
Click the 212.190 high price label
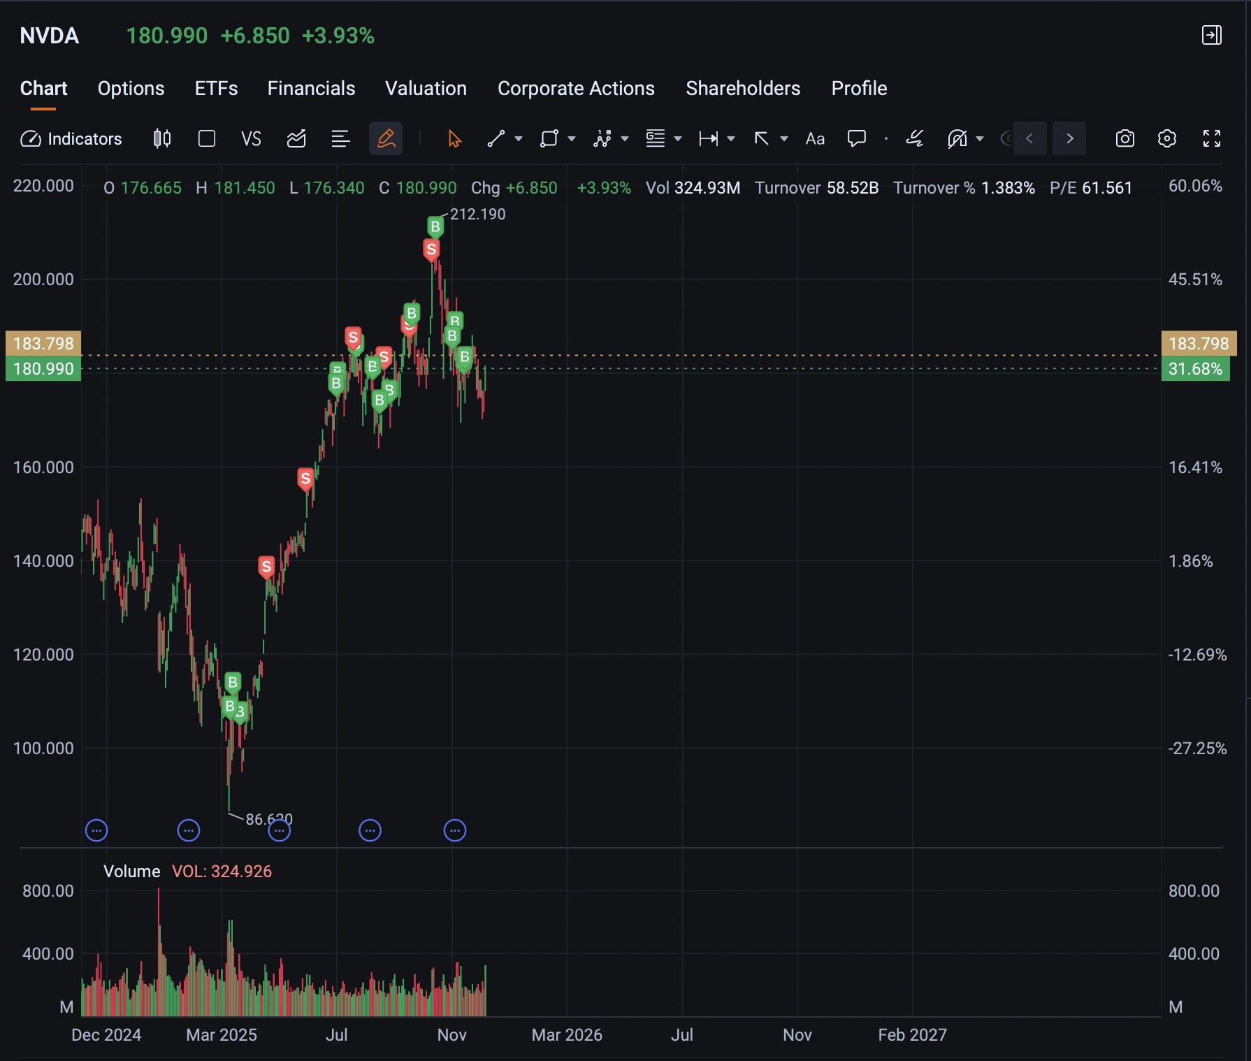pyautogui.click(x=477, y=214)
